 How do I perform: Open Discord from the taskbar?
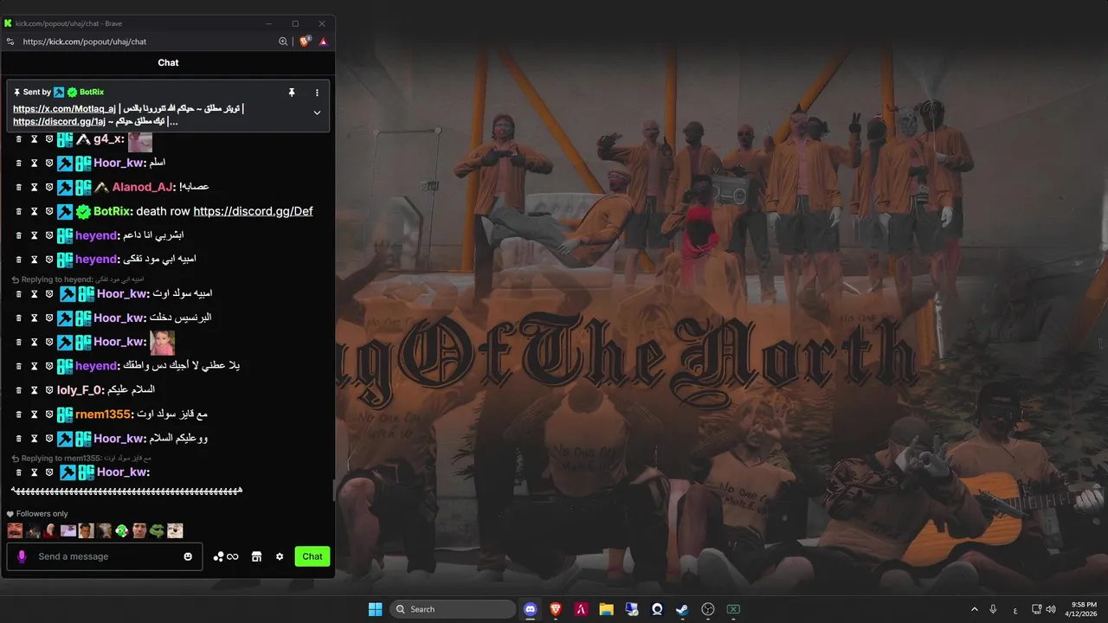[531, 609]
